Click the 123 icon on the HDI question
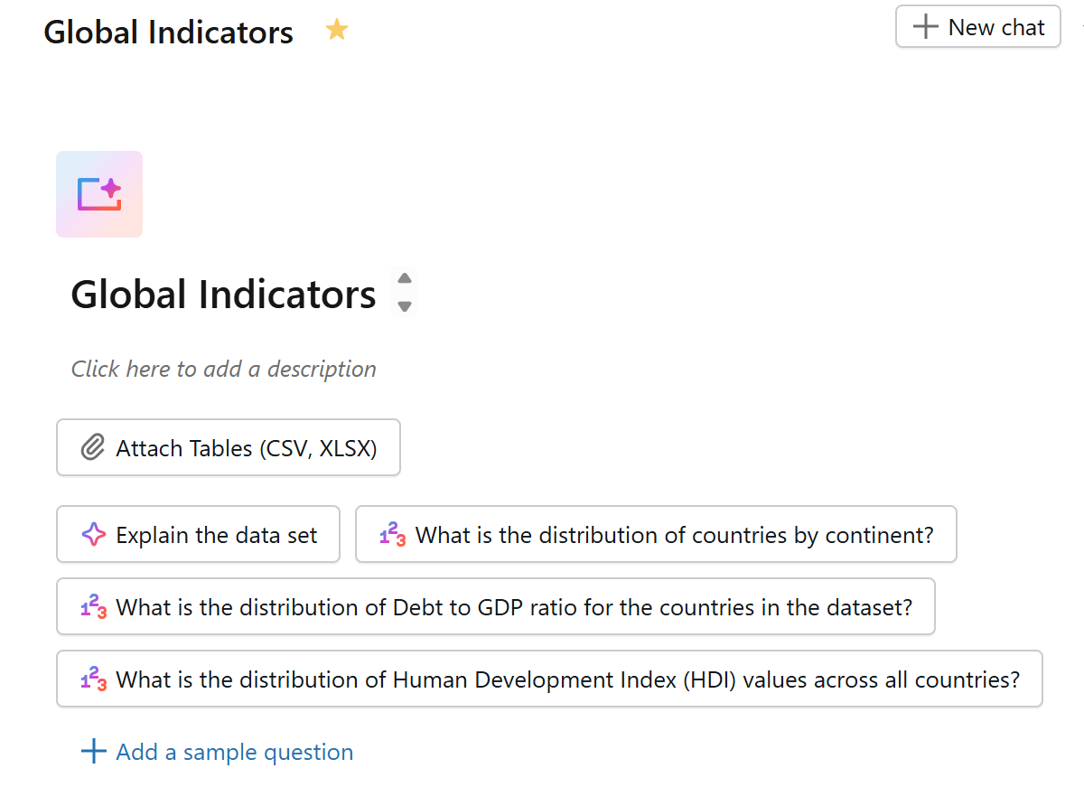 pyautogui.click(x=94, y=679)
